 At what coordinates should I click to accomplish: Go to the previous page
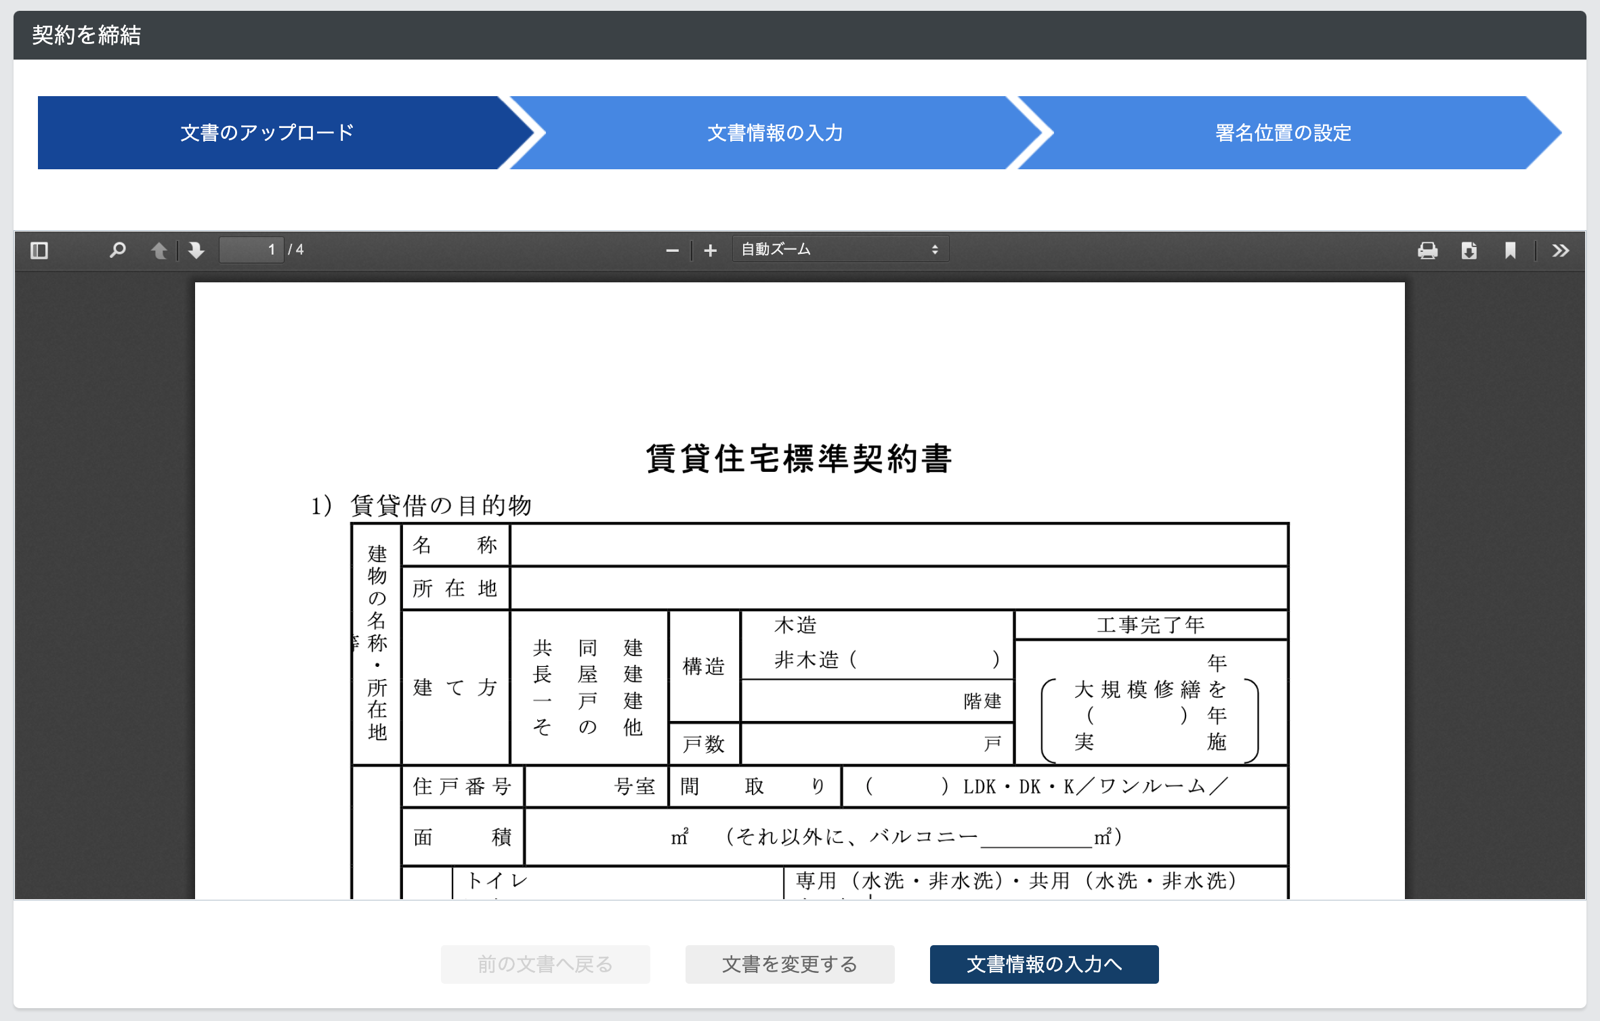[160, 250]
